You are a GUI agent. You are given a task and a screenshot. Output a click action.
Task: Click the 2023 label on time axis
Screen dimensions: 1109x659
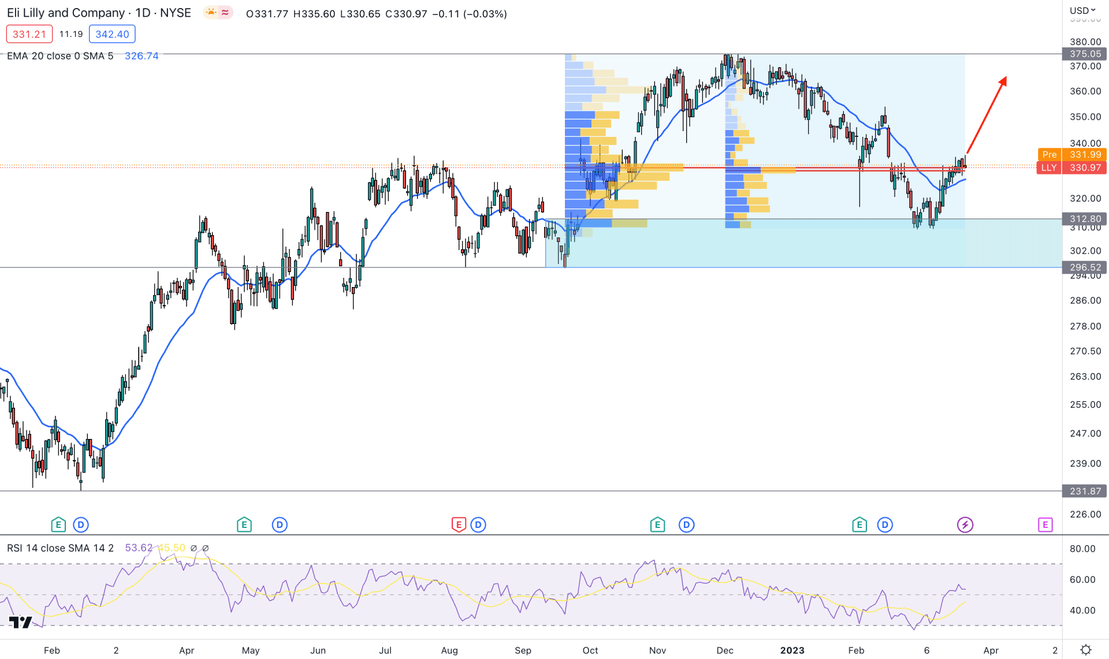[x=792, y=650]
